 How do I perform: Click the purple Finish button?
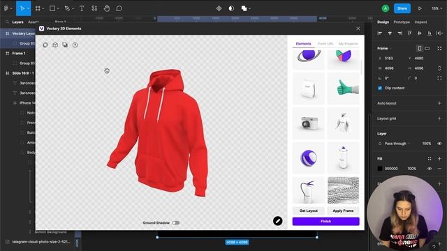coord(326,221)
